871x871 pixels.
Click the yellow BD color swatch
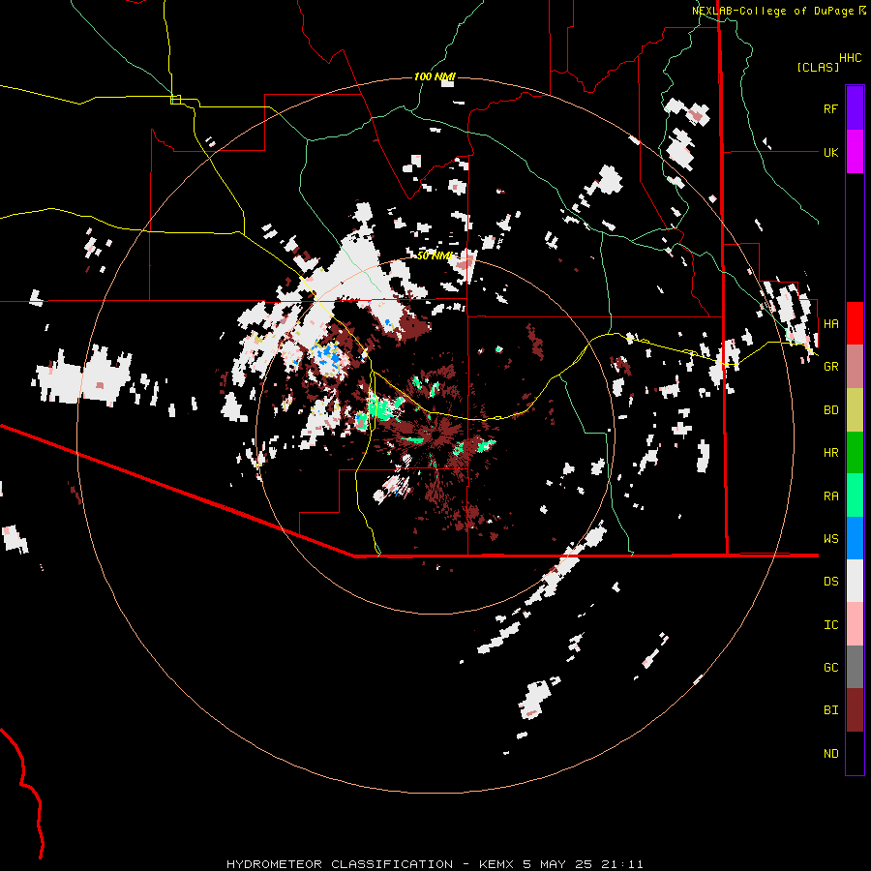pos(855,409)
